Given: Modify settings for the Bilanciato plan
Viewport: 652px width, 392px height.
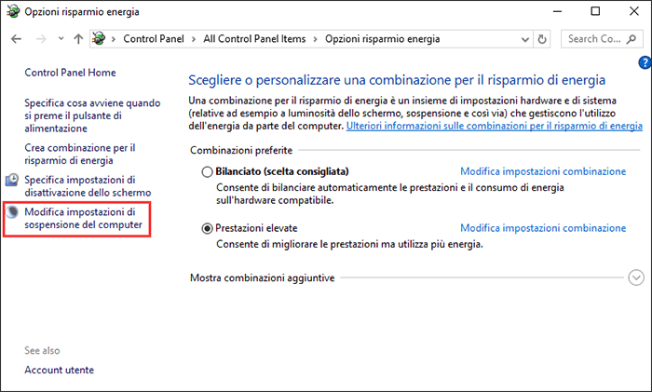Looking at the screenshot, I should point(543,171).
